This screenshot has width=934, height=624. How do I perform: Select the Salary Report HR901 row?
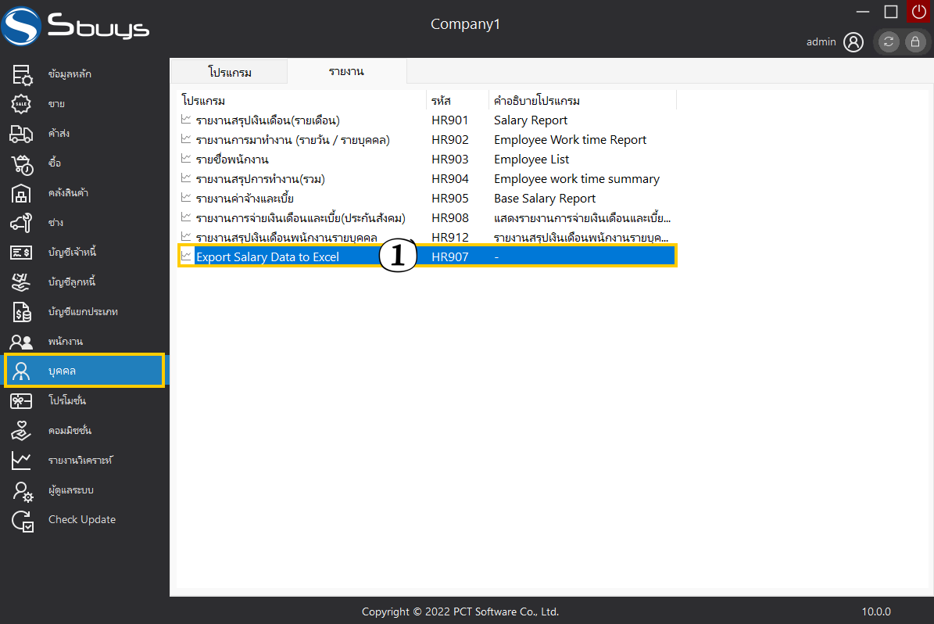(x=267, y=120)
